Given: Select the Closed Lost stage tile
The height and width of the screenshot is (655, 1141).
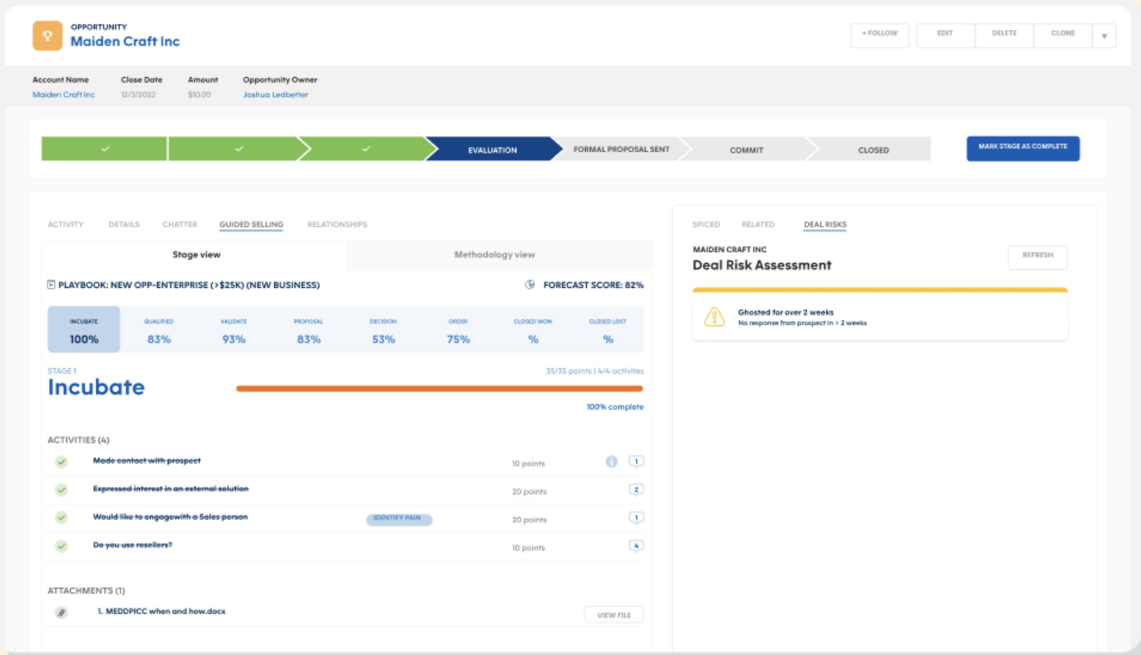Looking at the screenshot, I should [x=607, y=329].
